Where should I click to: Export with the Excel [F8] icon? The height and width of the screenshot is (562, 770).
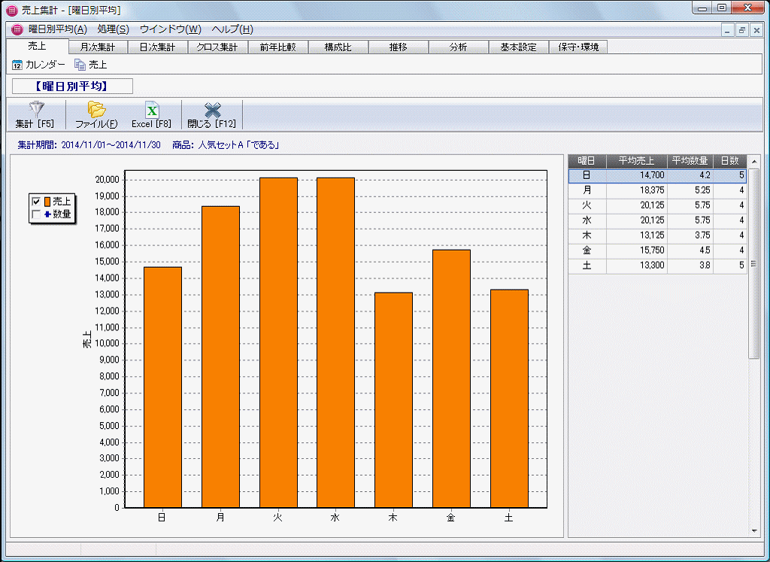152,109
